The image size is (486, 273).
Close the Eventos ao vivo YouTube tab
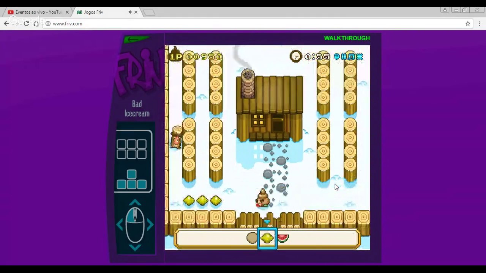[x=67, y=12]
